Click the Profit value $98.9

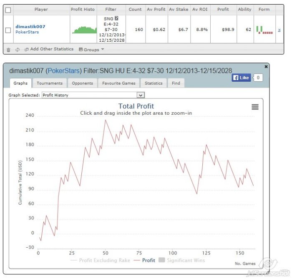point(228,30)
